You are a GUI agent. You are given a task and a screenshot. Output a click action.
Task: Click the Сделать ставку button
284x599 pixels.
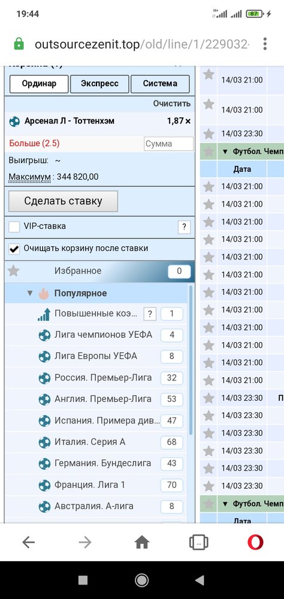tap(63, 201)
